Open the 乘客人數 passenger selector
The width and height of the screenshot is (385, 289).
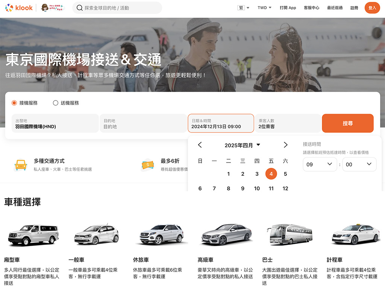pos(288,123)
